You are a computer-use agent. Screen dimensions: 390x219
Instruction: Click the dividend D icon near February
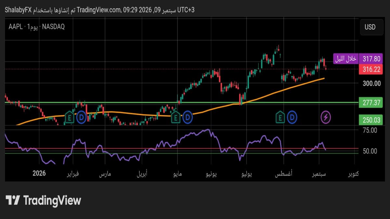pyautogui.click(x=81, y=117)
